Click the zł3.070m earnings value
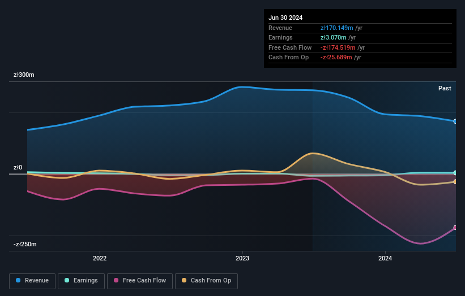This screenshot has height=296, width=465. (334, 37)
